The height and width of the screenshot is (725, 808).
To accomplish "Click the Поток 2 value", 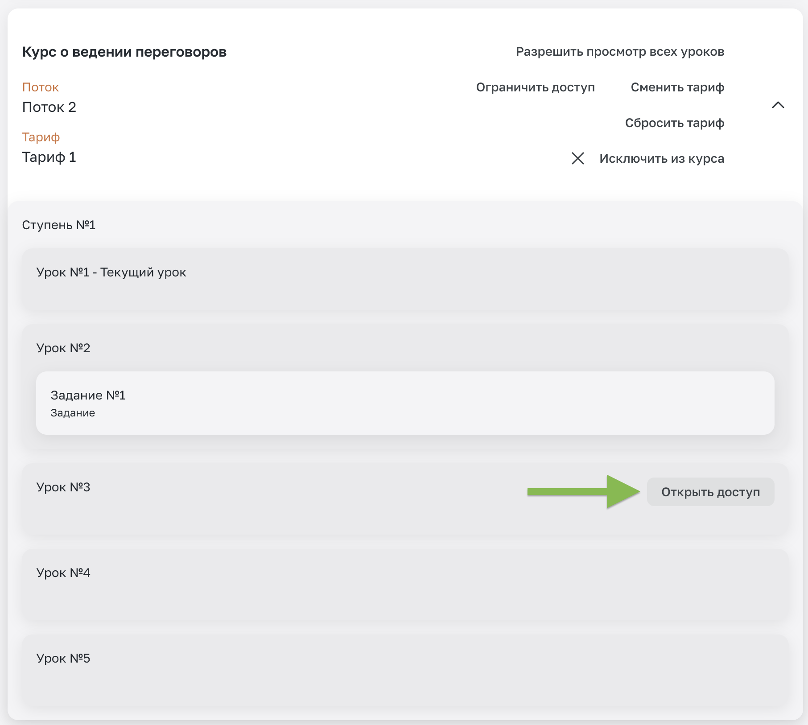I will (49, 107).
